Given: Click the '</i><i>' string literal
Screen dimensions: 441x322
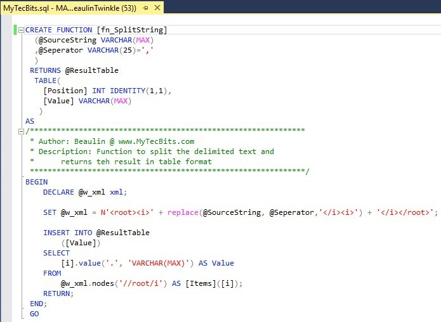Looking at the screenshot, I should (x=340, y=212).
